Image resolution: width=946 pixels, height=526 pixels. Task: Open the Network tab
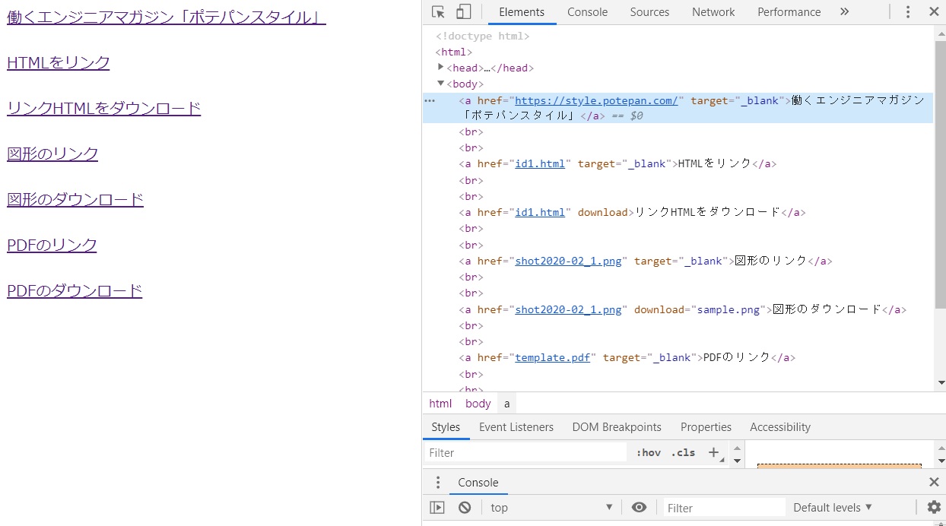(713, 12)
